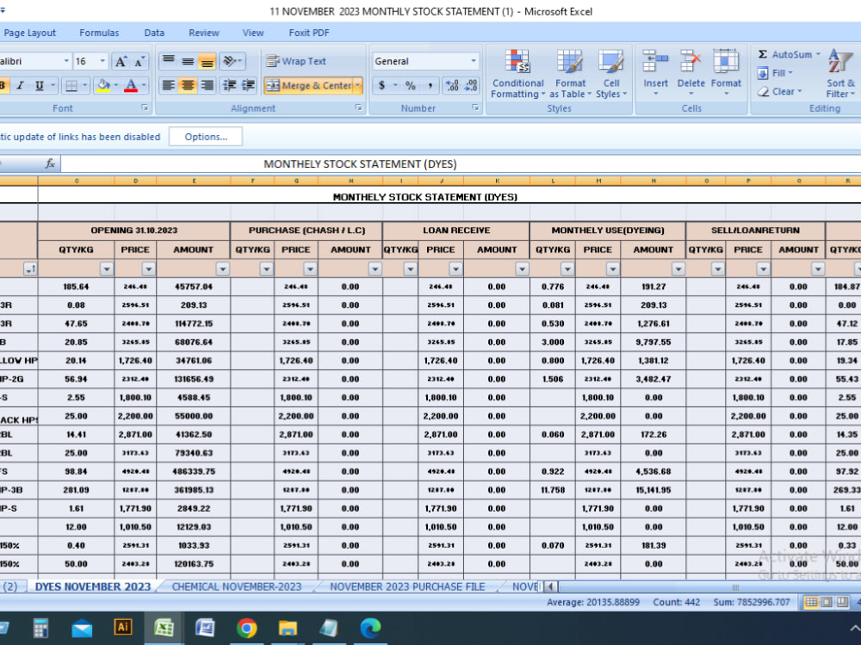Apply comma style format
This screenshot has height=645, width=861.
click(x=430, y=85)
